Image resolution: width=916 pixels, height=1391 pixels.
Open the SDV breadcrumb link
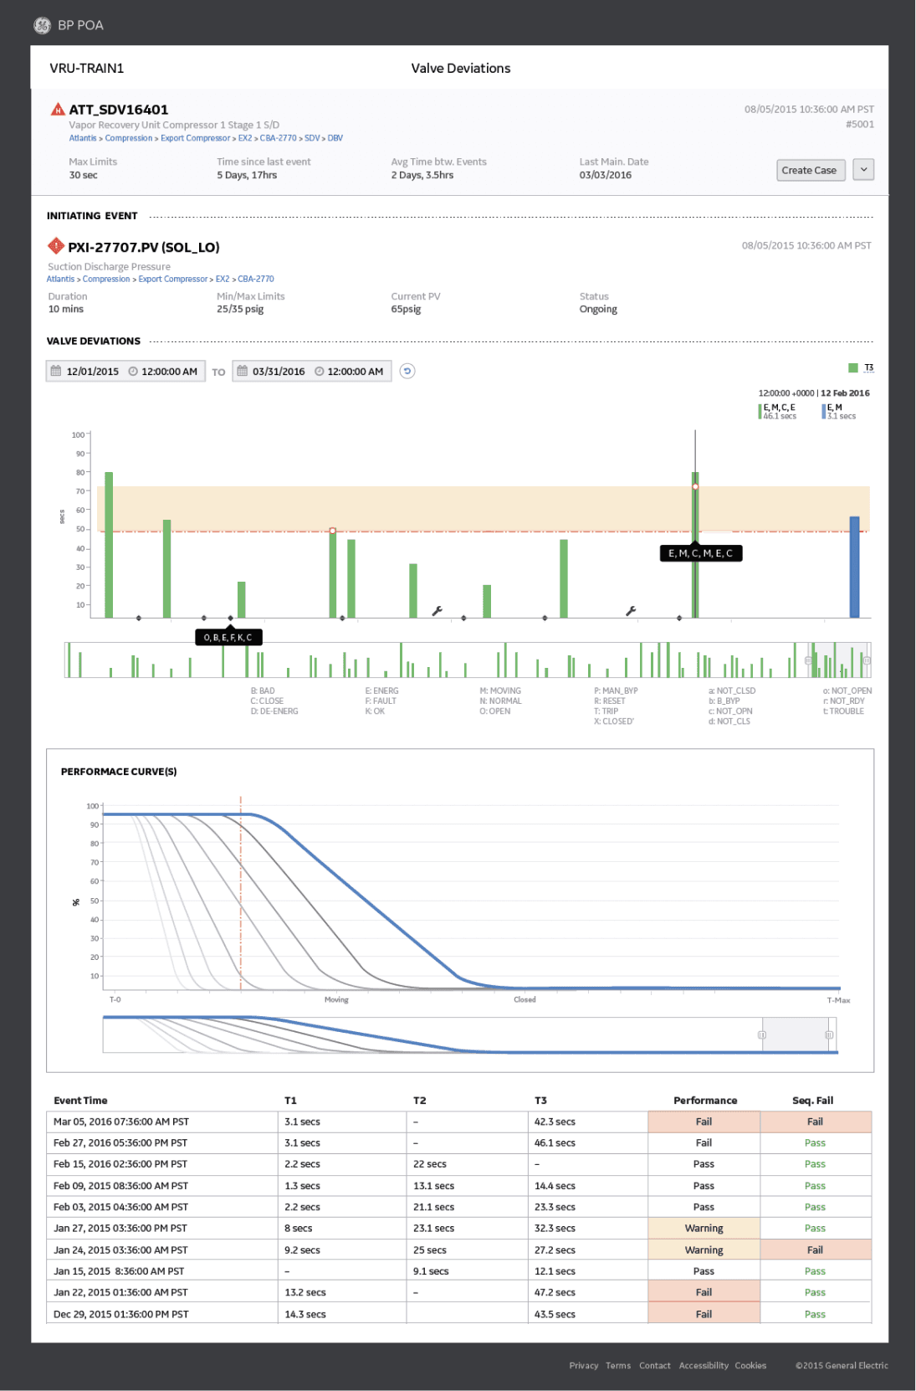[x=312, y=138]
